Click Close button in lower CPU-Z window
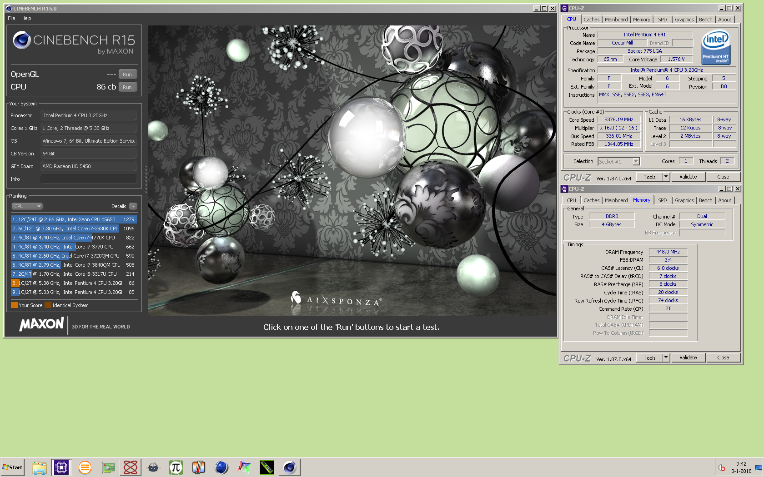 tap(723, 358)
